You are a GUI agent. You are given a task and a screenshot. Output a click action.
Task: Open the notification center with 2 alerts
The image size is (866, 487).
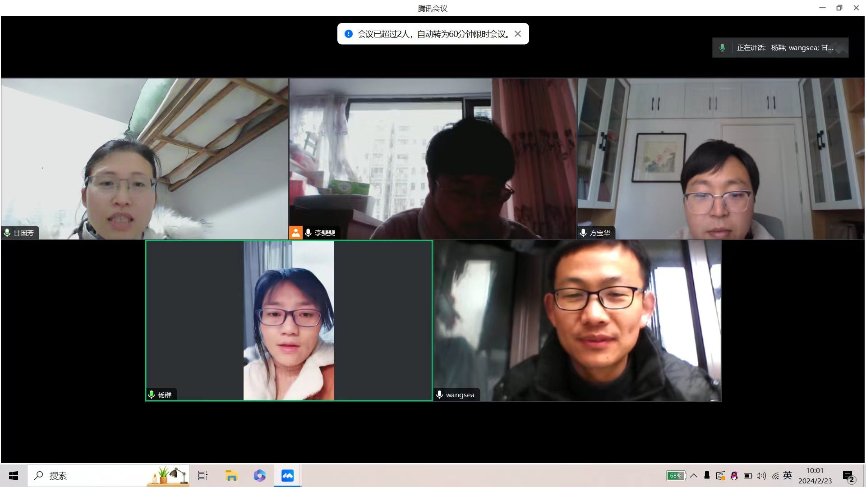[848, 476]
